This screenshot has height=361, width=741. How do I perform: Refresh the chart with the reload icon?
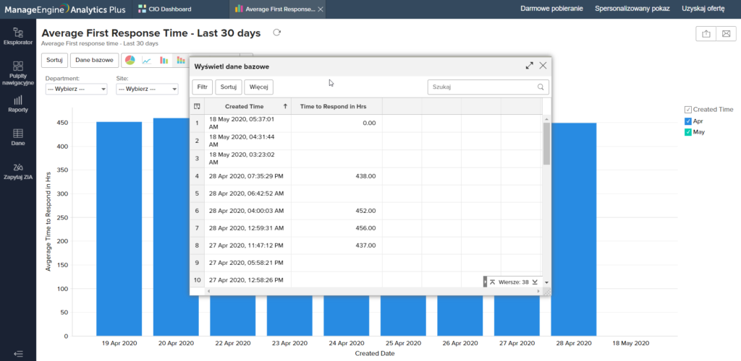pos(276,33)
